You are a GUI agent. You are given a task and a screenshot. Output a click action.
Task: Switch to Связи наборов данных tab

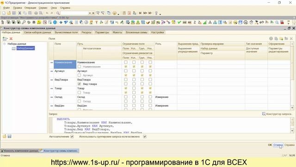(37, 32)
